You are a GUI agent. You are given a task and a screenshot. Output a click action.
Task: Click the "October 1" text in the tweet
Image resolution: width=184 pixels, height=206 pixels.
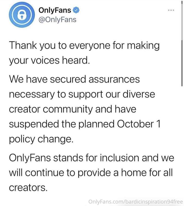click(x=139, y=124)
